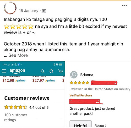Check the group audience icon beside date
131x128 pixels.
point(44,11)
